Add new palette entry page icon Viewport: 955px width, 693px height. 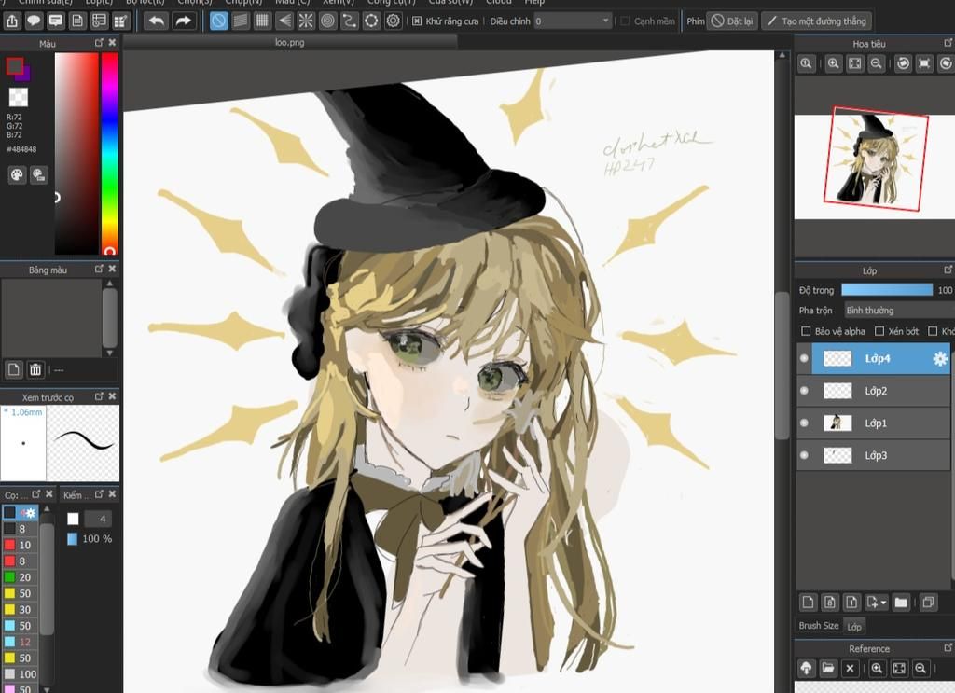click(14, 369)
